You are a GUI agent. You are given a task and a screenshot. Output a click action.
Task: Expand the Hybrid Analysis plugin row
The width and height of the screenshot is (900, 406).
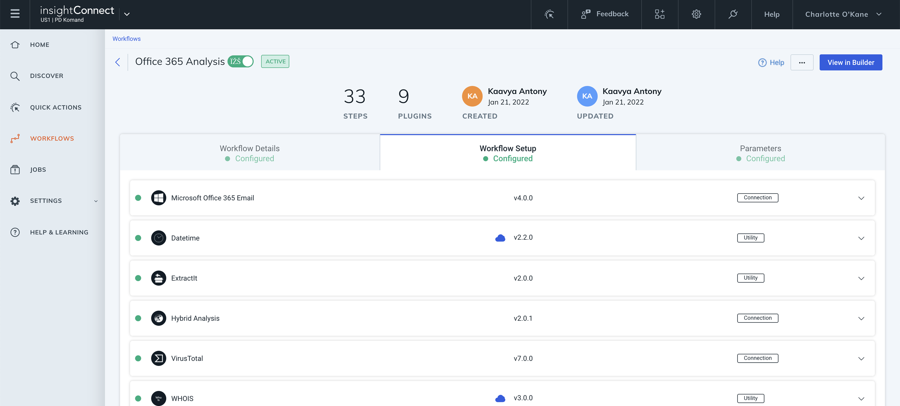(861, 318)
